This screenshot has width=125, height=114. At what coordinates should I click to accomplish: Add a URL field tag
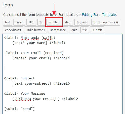pyautogui.click(x=31, y=22)
